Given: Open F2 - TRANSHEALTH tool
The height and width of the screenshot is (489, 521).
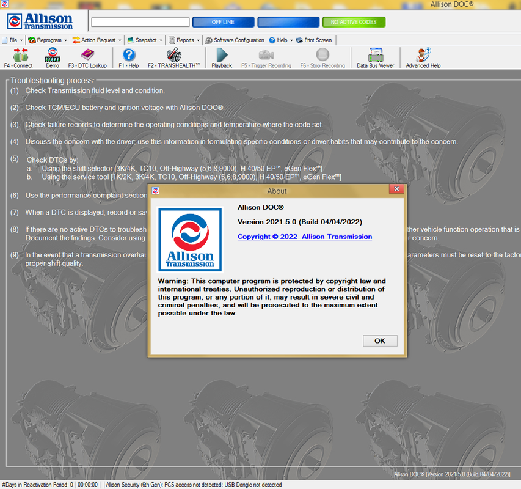Looking at the screenshot, I should (x=174, y=55).
